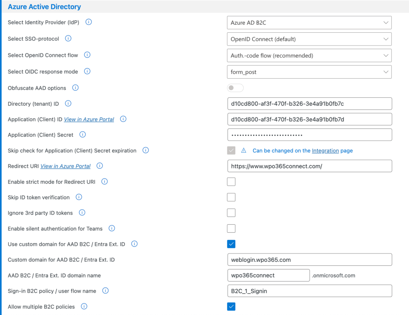Open View in Azure Portal link for Application ID
The width and height of the screenshot is (409, 315).
(x=89, y=119)
